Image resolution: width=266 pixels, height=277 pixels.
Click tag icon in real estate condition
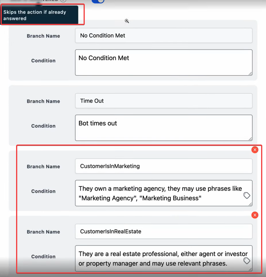coord(247,261)
